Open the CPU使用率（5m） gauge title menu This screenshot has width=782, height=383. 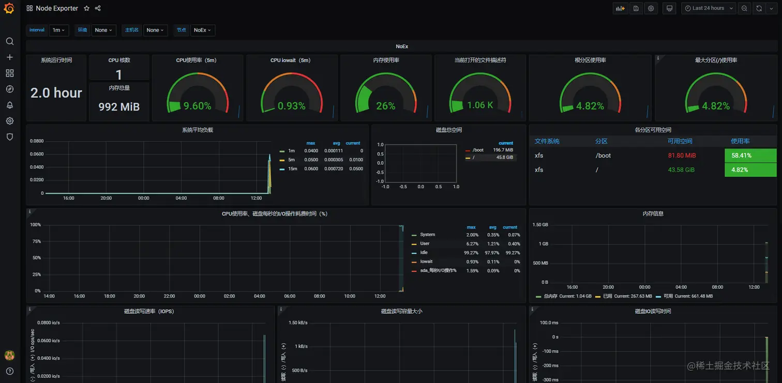197,60
